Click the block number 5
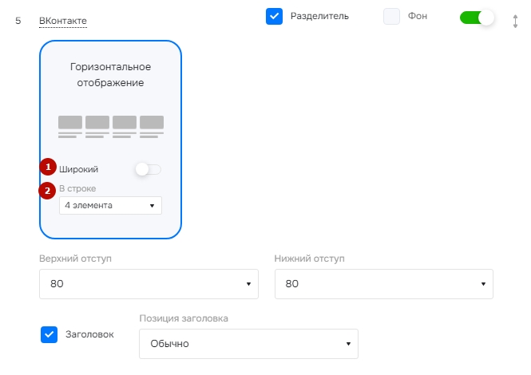 (18, 21)
